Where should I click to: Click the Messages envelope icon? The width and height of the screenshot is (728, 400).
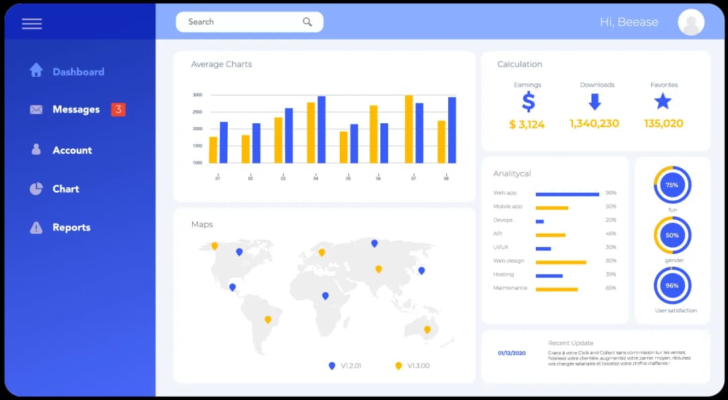[36, 109]
